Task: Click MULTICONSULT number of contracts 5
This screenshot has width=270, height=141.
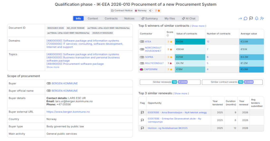Action: coord(208,63)
